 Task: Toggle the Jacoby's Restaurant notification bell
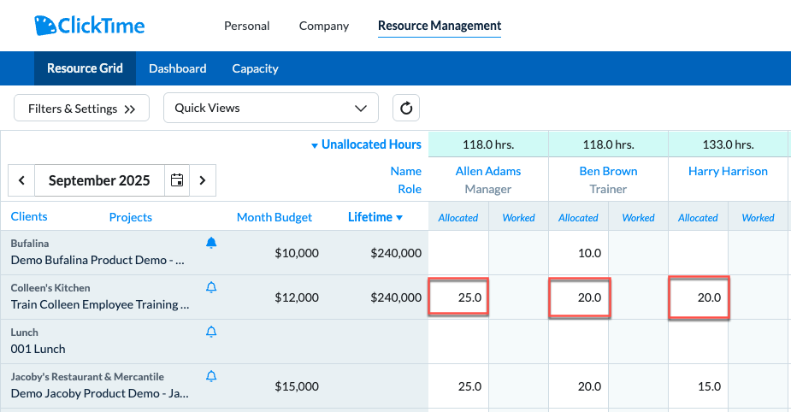pyautogui.click(x=211, y=376)
